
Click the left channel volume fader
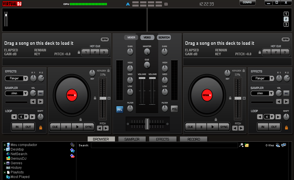tap(142, 78)
